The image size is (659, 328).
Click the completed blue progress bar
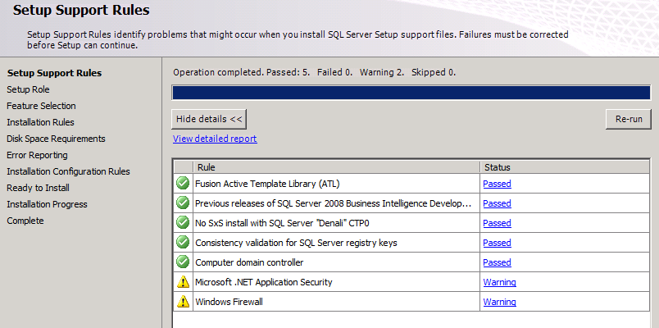(411, 93)
